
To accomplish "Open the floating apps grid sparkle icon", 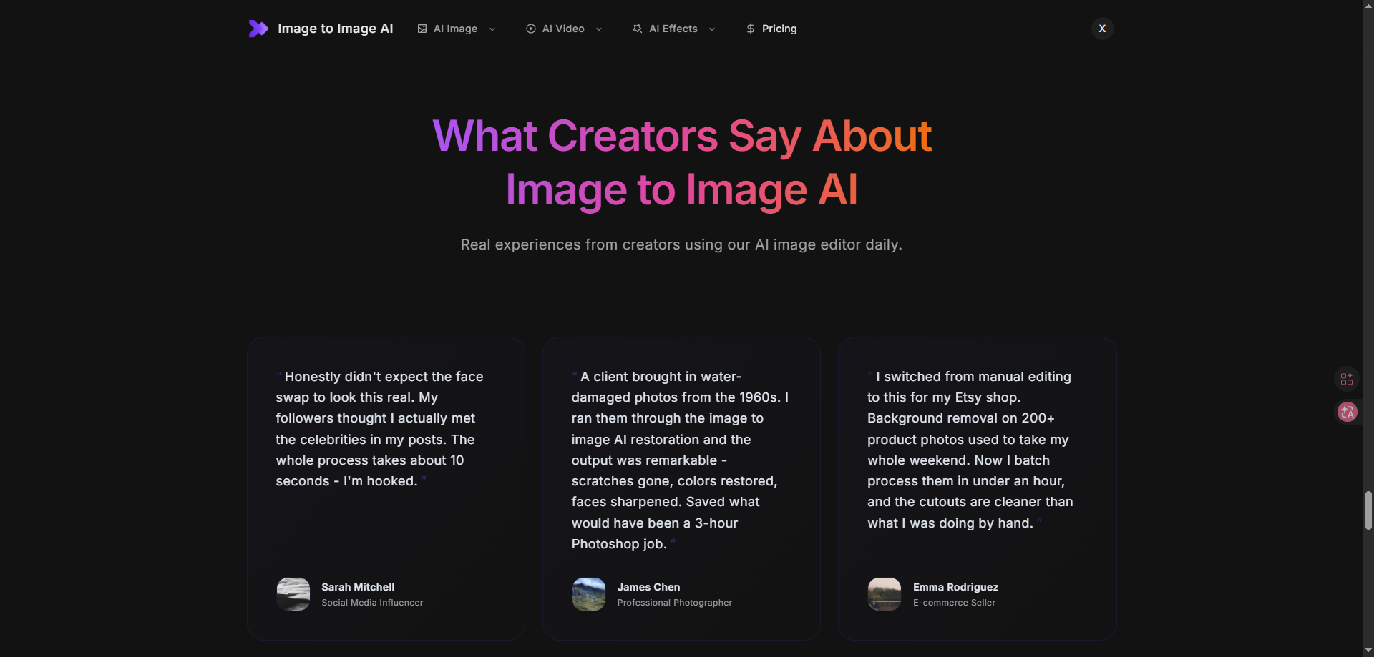I will 1347,379.
